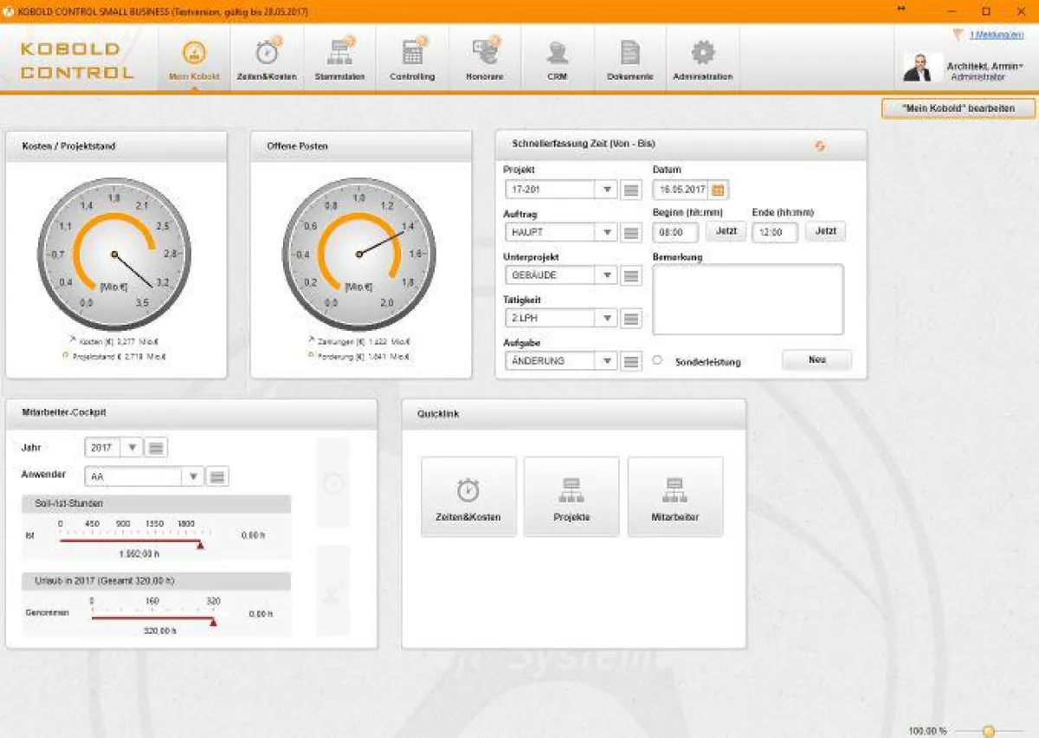This screenshot has height=738, width=1039.
Task: Open the Mitarbeiter quicklink
Action: 675,495
